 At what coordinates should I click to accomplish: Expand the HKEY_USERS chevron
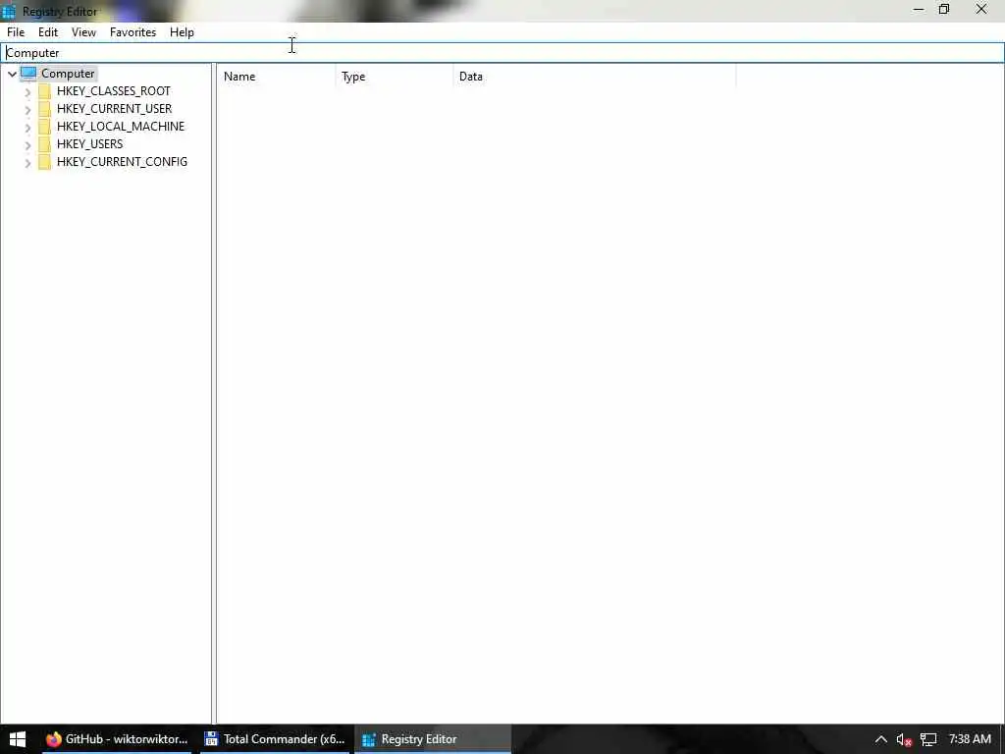point(27,145)
